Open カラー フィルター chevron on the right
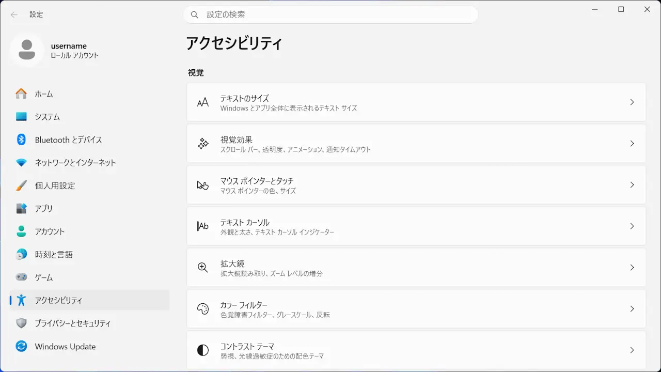This screenshot has height=372, width=661. coord(632,309)
